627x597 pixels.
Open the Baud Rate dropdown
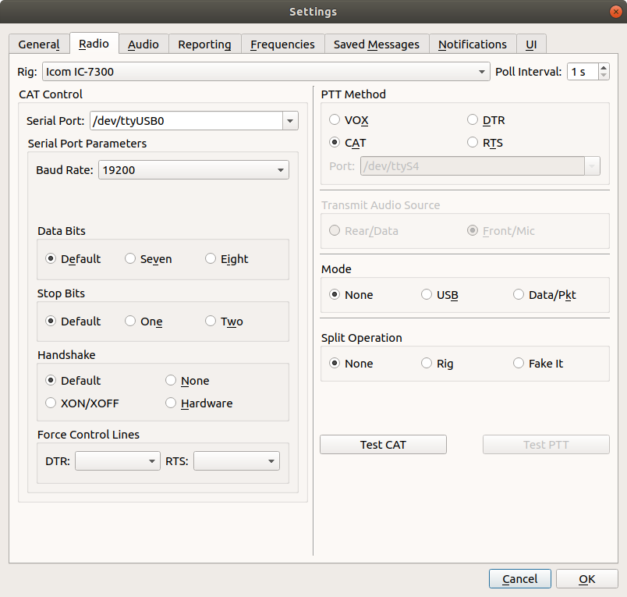(193, 170)
